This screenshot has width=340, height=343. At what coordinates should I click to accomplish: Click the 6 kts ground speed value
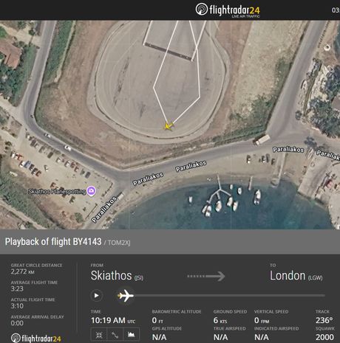click(x=220, y=320)
